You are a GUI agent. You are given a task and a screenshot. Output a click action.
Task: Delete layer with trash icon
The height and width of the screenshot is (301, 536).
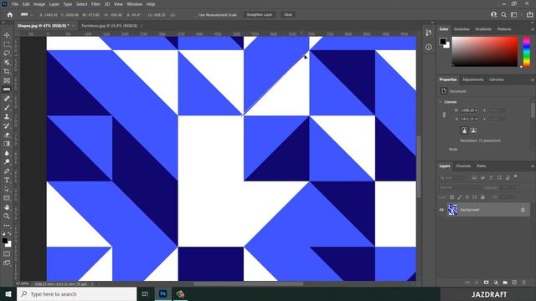pyautogui.click(x=523, y=283)
